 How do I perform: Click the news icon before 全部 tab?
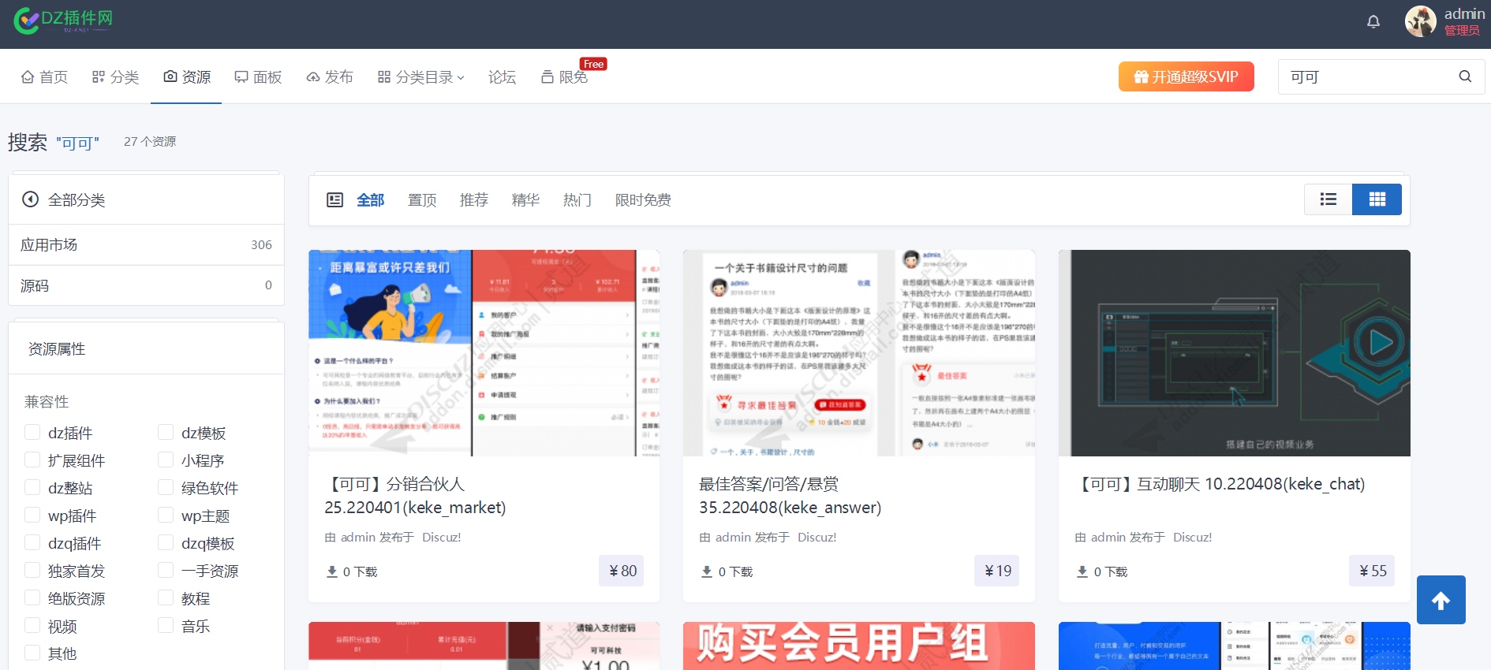[x=334, y=200]
